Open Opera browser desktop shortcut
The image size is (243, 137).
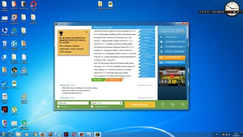(x=33, y=6)
